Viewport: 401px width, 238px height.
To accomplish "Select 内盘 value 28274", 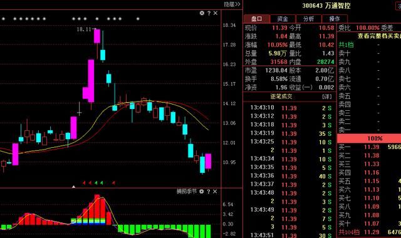I will (x=326, y=62).
